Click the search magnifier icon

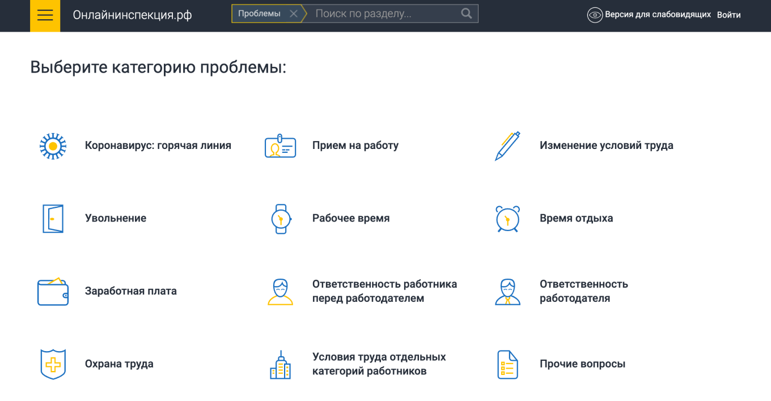(466, 13)
